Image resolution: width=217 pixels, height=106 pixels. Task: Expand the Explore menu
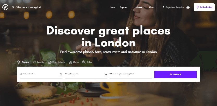pyautogui.click(x=125, y=7)
